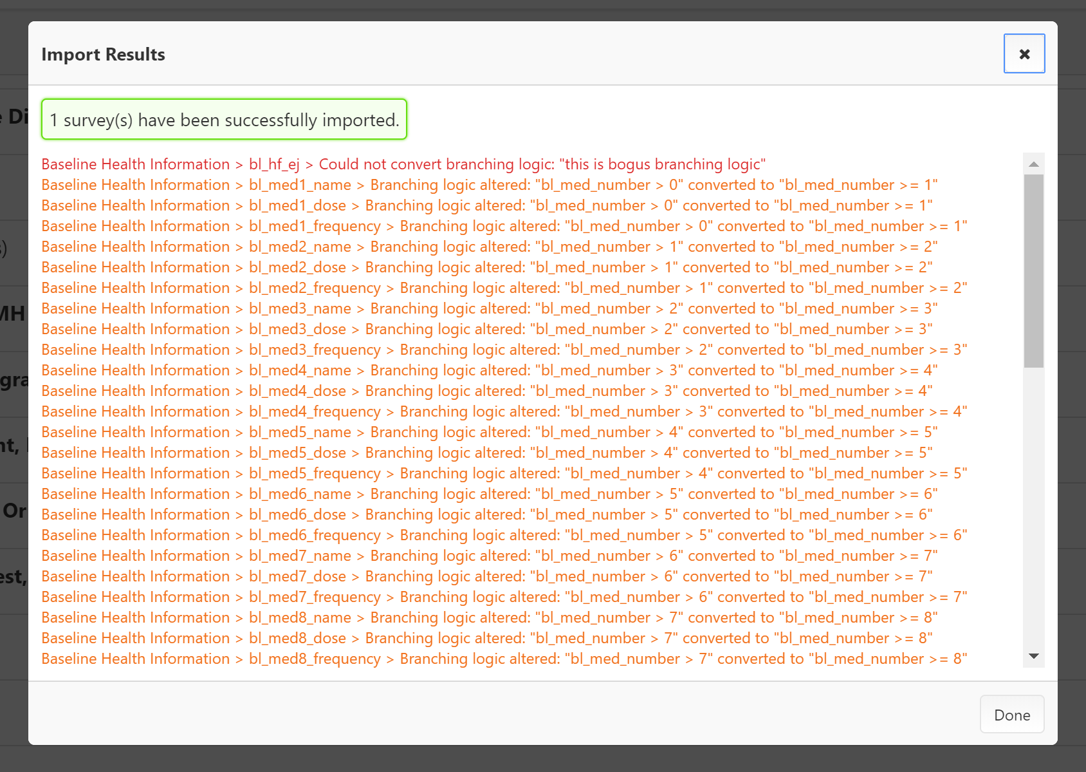Click the bl_med5_frequency branching logic line

[504, 474]
